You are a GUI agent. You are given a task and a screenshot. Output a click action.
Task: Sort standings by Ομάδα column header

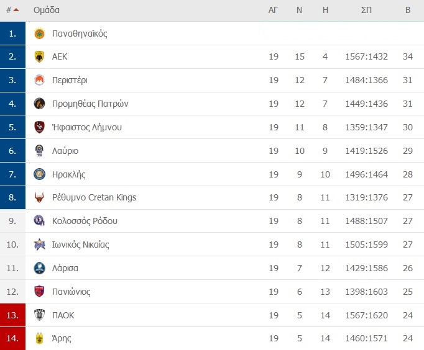coord(47,10)
